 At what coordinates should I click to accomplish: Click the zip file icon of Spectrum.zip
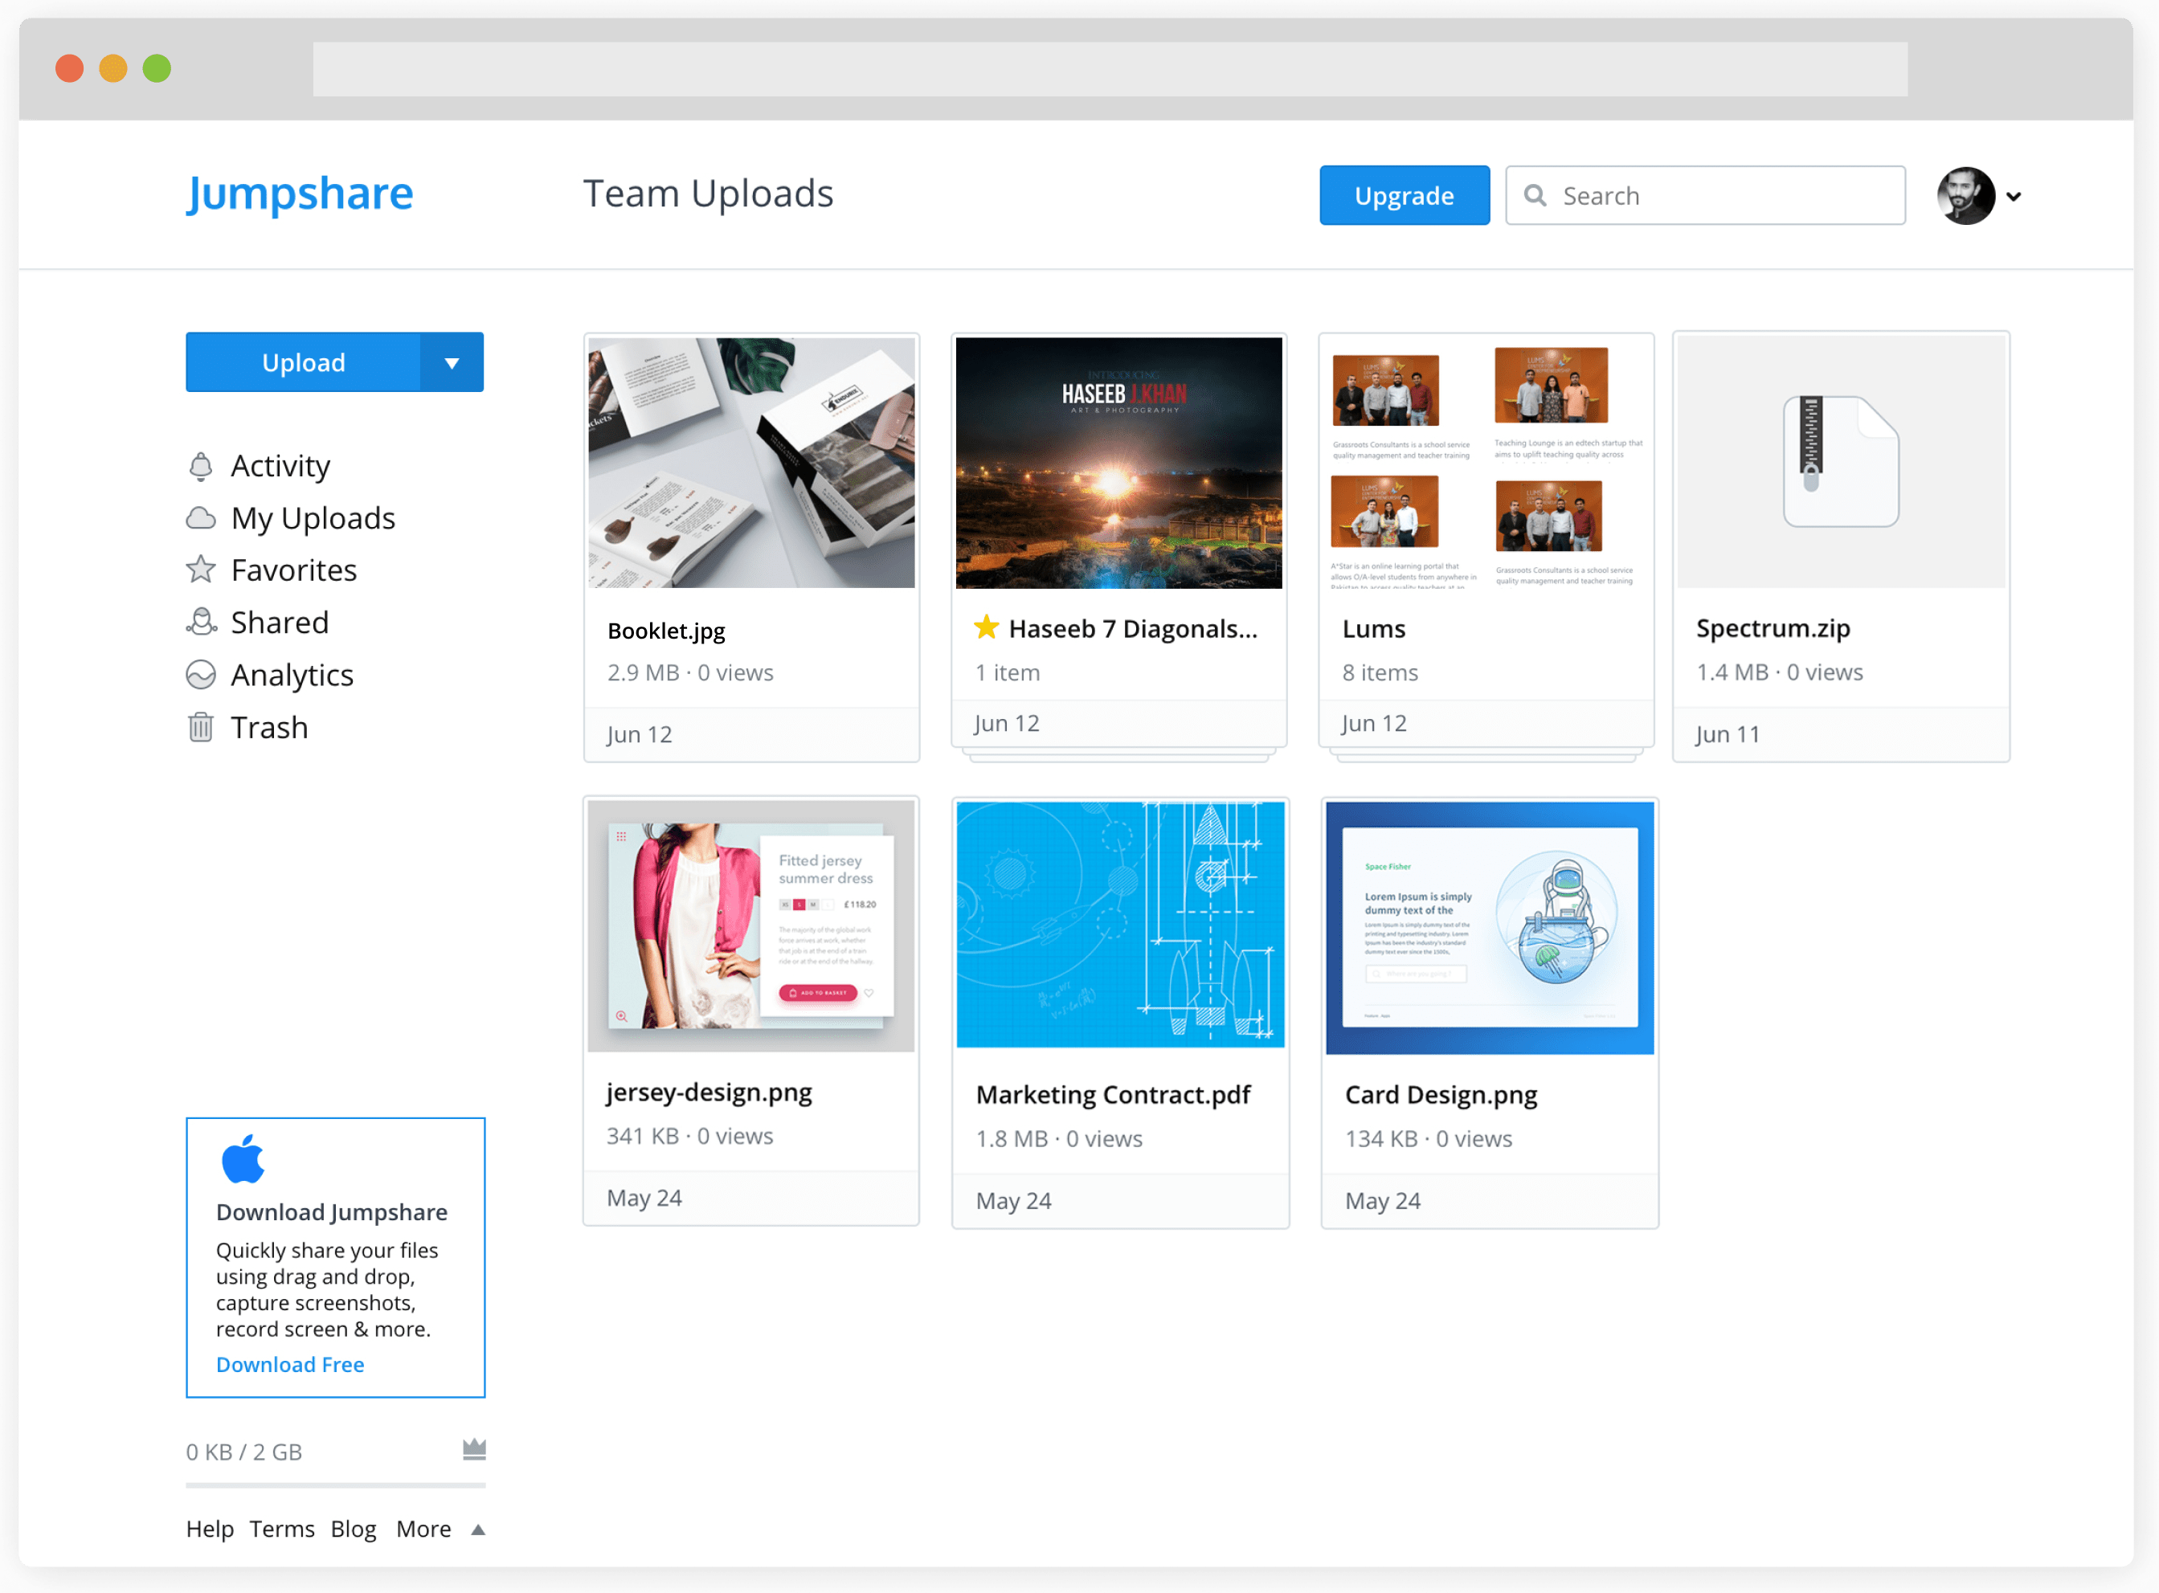click(1841, 461)
